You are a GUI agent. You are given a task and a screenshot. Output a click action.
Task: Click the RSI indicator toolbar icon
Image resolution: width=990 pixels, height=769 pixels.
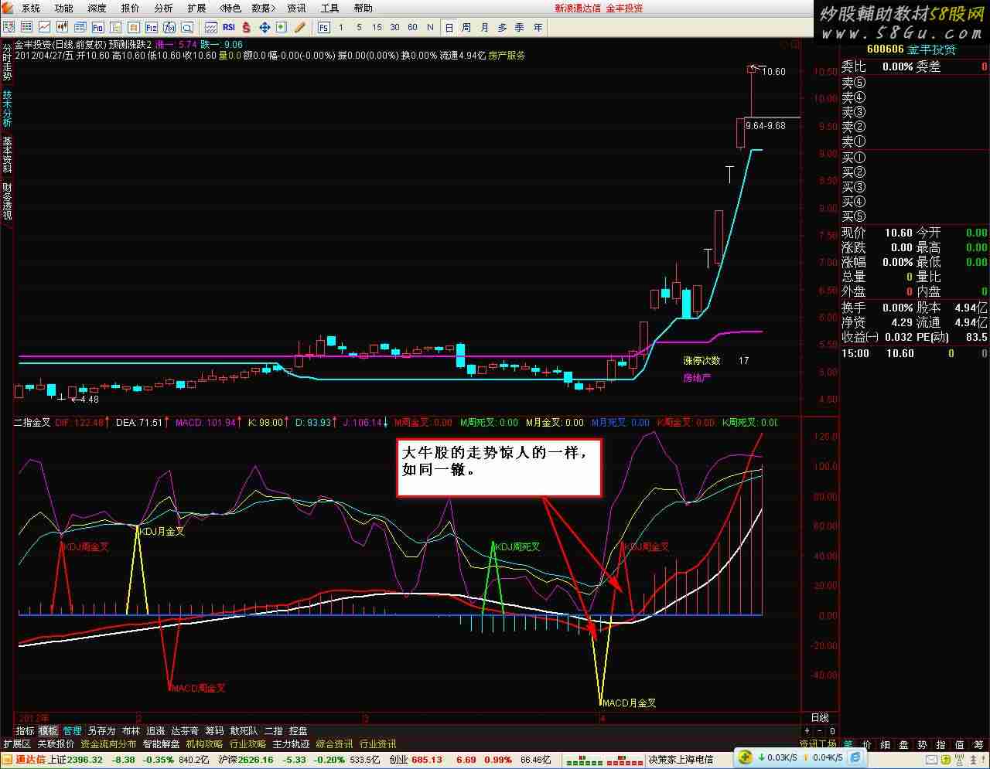pos(229,27)
